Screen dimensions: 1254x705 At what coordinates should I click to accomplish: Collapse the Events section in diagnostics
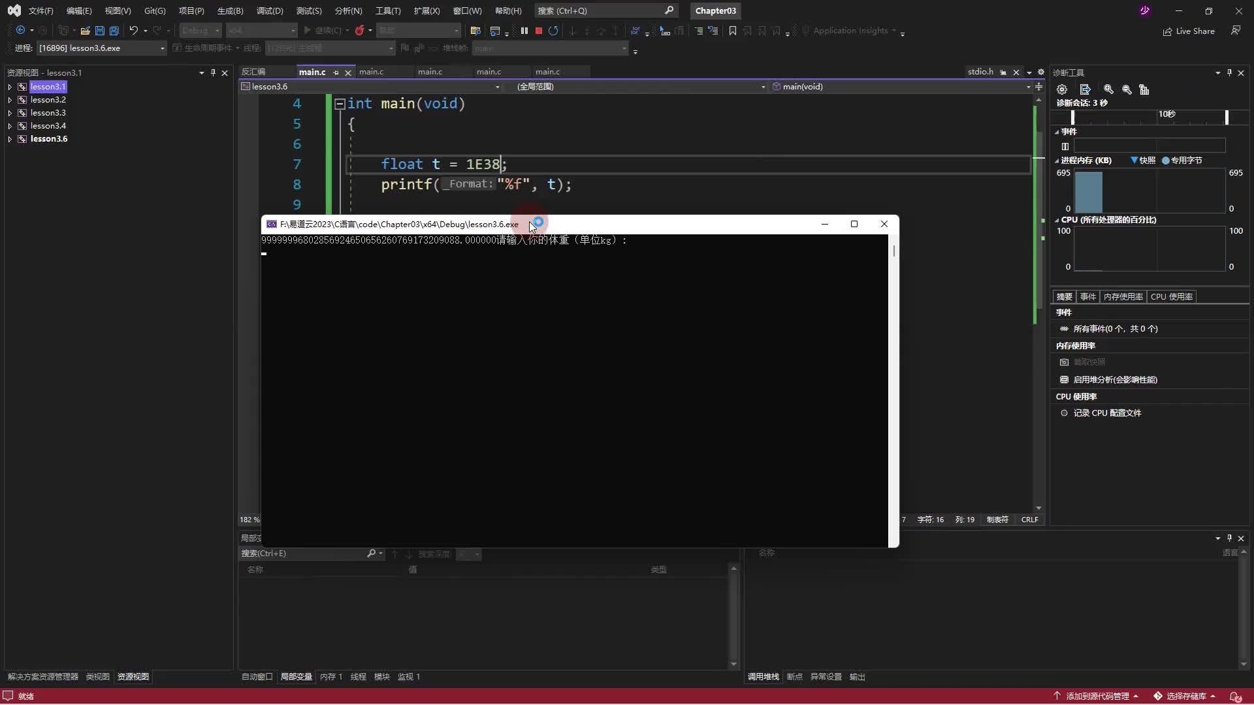[1057, 132]
